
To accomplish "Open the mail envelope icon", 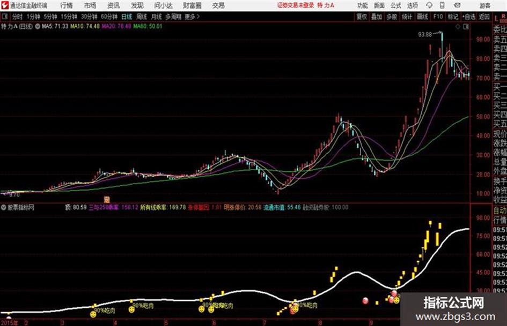I will coord(457,5).
